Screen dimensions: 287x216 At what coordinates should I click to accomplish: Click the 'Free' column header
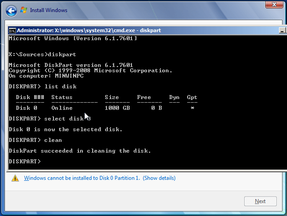point(144,97)
